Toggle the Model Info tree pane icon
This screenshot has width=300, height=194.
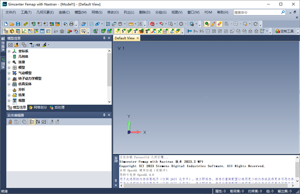click(5, 31)
